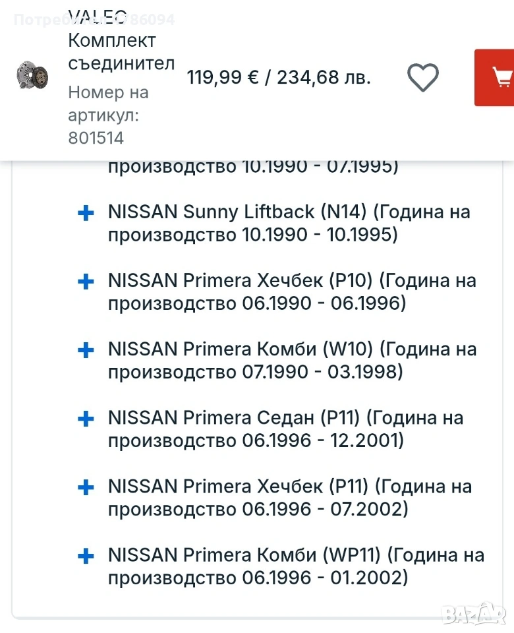Screen dimensions: 514x633
Task: Click the partially hidden 10.1990 - 07.1995 entry
Action: (x=253, y=166)
